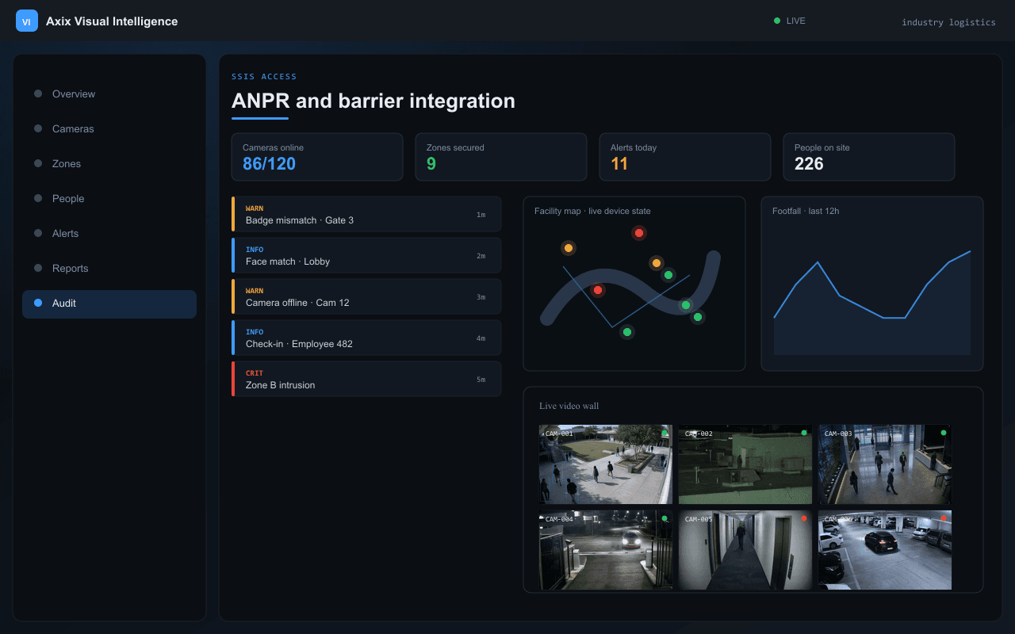Viewport: 1015px width, 634px height.
Task: Select the orange marker under the Facility map title
Action: tap(568, 248)
